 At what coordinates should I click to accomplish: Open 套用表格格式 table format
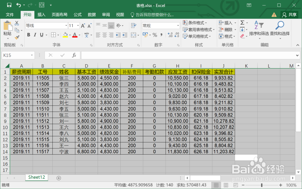coord(199,30)
